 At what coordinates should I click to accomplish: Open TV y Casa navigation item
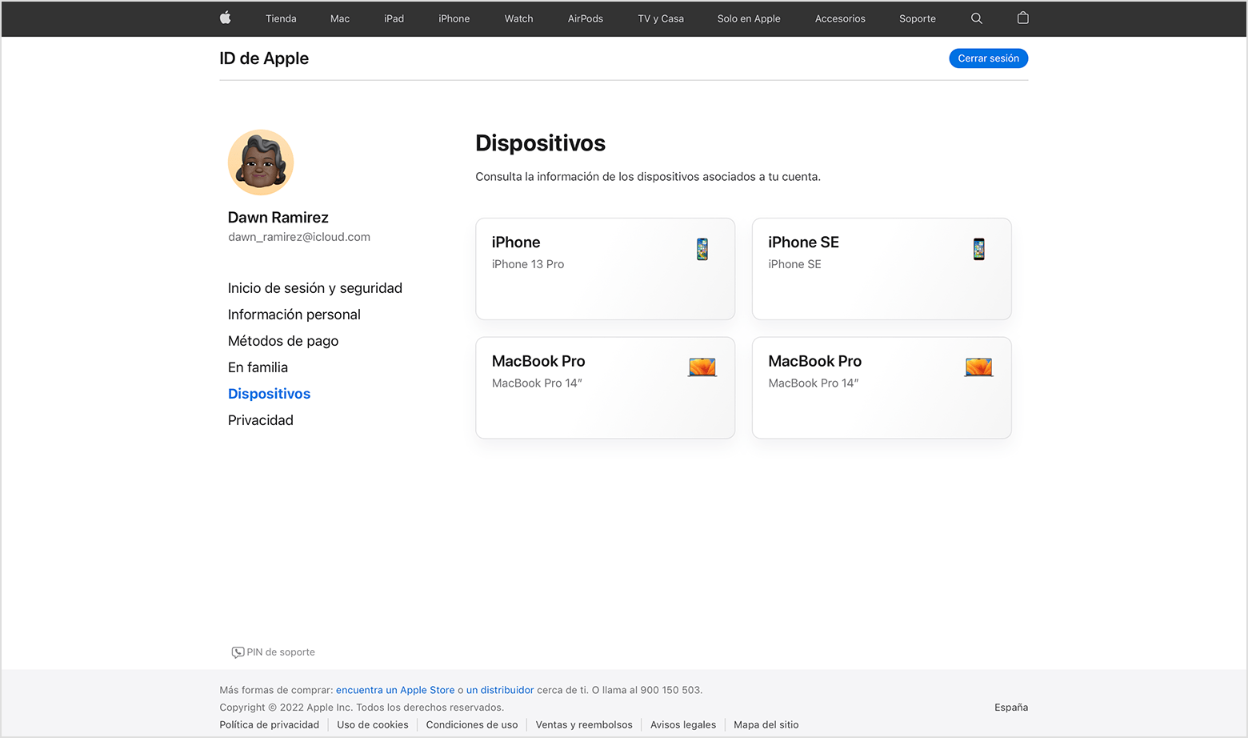click(x=661, y=18)
